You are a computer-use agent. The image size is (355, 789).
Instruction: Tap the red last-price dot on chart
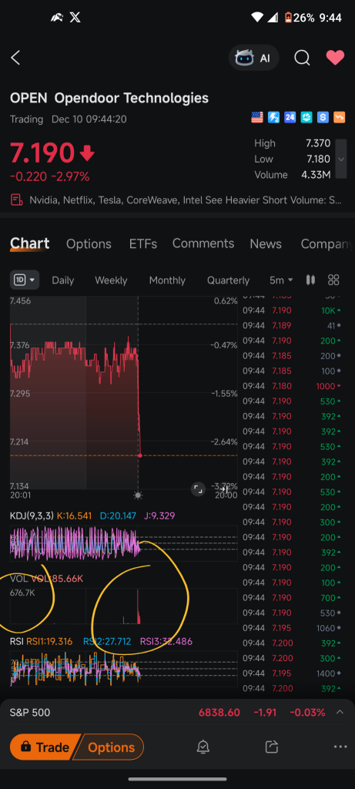pyautogui.click(x=140, y=455)
